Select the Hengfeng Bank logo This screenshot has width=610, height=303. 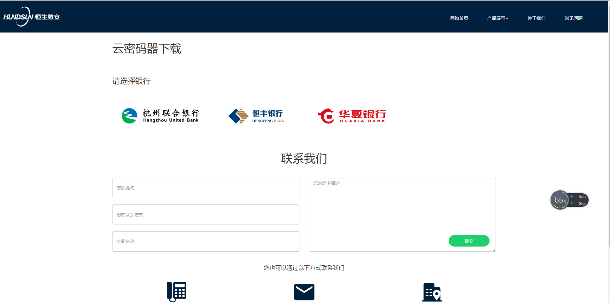coord(256,116)
